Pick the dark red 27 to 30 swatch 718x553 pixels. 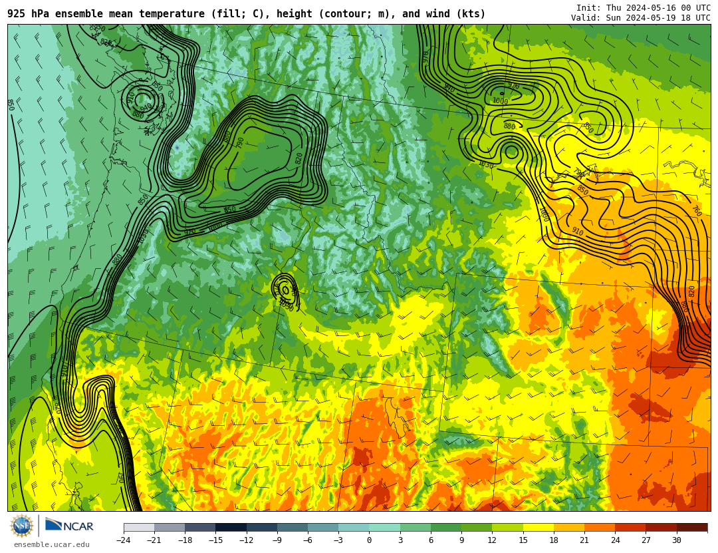[661, 528]
